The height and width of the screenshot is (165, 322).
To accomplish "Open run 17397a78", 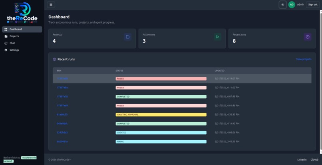I will click(62, 97).
